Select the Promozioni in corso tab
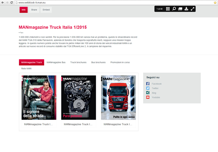Image resolution: width=218 pixels, height=152 pixels. (120, 62)
